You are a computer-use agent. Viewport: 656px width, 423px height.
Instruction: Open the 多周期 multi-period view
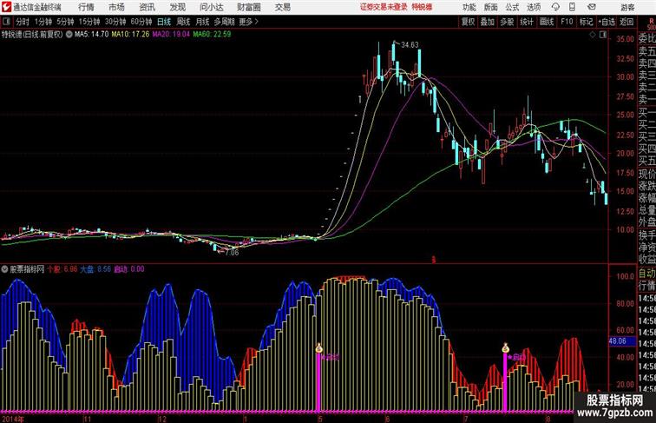224,22
